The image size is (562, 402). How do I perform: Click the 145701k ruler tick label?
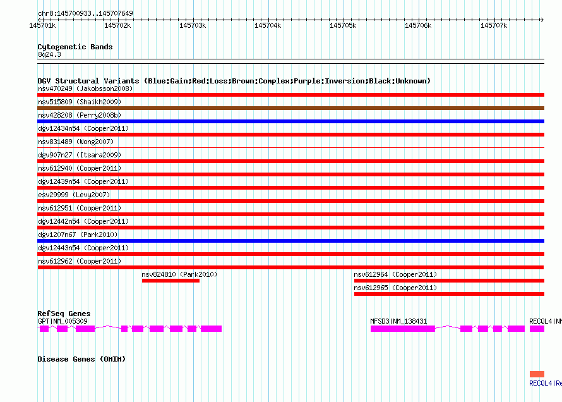point(42,25)
